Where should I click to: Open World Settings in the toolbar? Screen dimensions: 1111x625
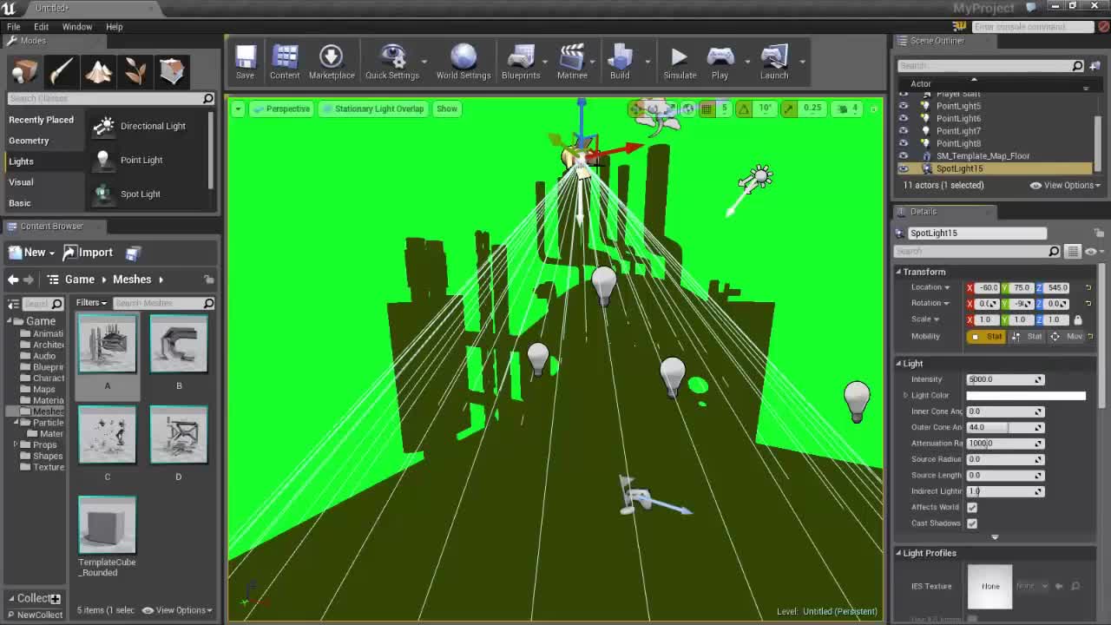pos(463,62)
